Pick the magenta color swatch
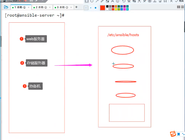This screenshot has height=140, width=185. pyautogui.click(x=124, y=9)
